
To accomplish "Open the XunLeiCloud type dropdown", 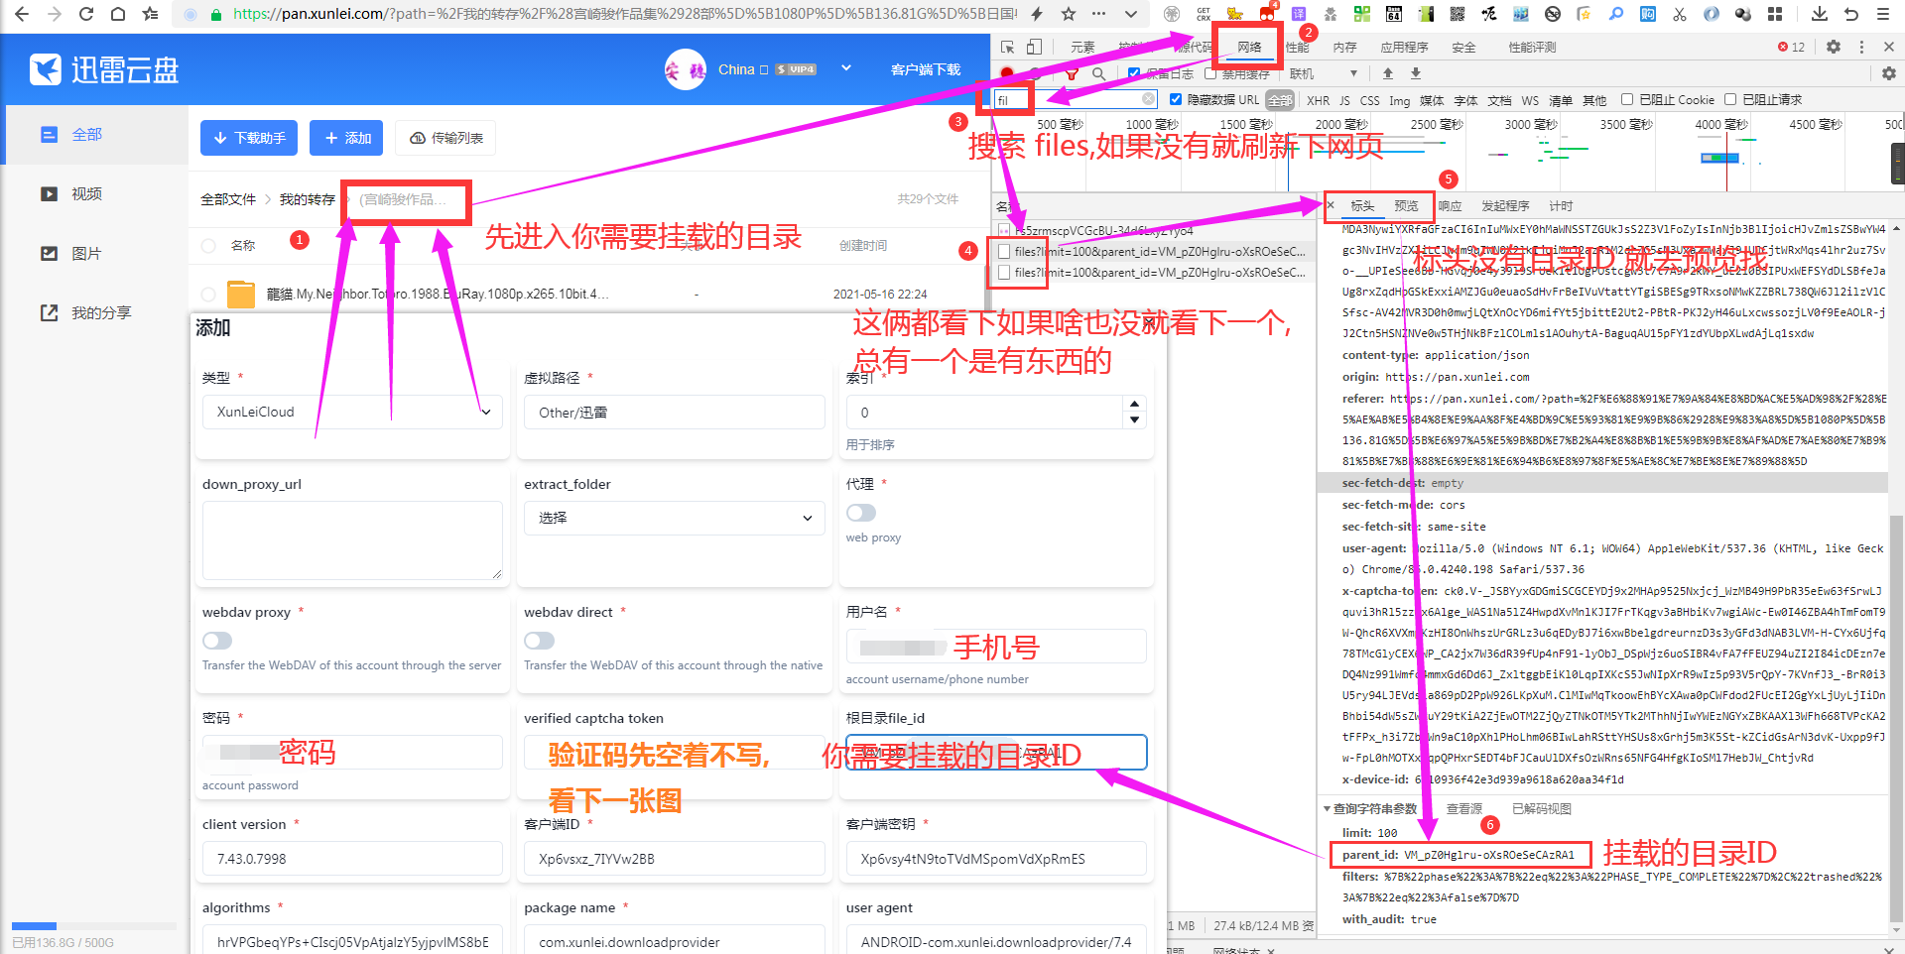I will (x=352, y=413).
